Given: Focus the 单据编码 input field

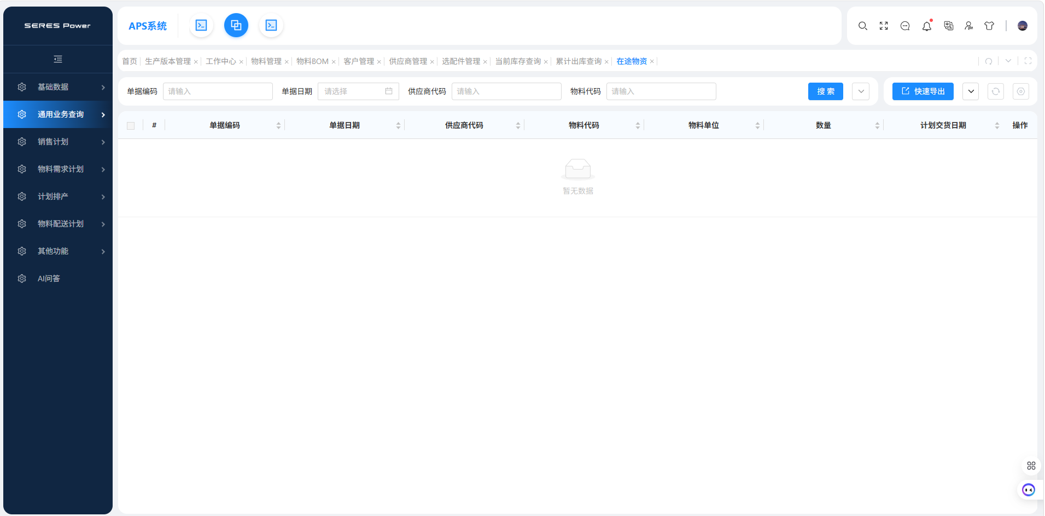Looking at the screenshot, I should coord(218,91).
